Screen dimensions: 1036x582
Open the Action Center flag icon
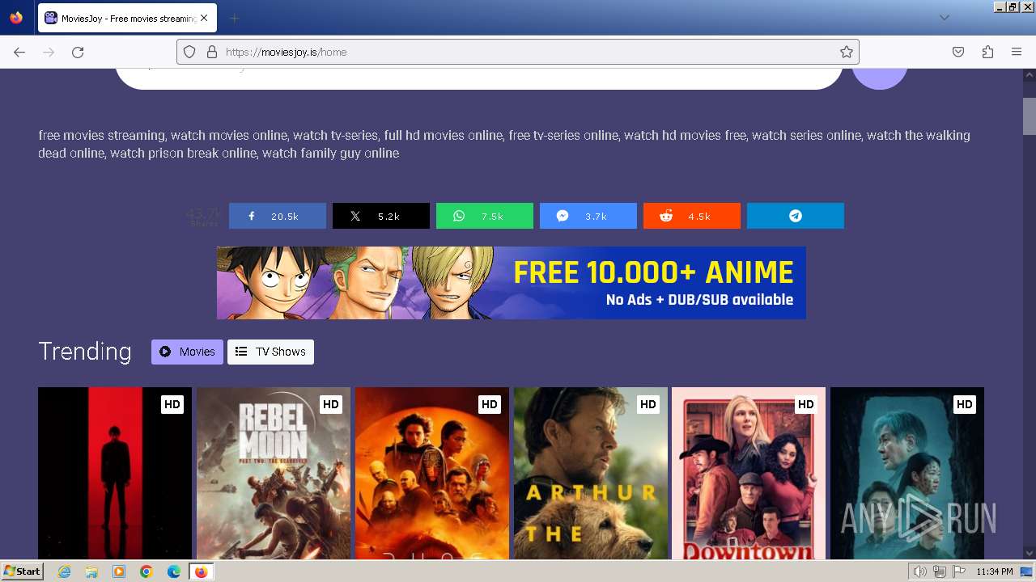[x=959, y=571]
